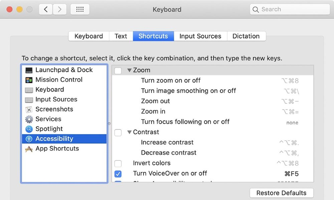The image size is (334, 200).
Task: Enable the Contrast shortcuts checkbox
Action: point(118,132)
